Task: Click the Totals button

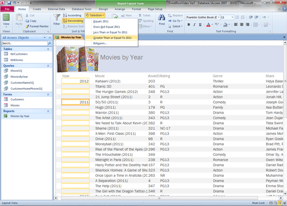Action: click(145, 15)
